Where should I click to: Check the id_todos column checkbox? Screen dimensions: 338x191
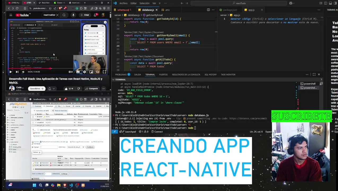point(33,117)
